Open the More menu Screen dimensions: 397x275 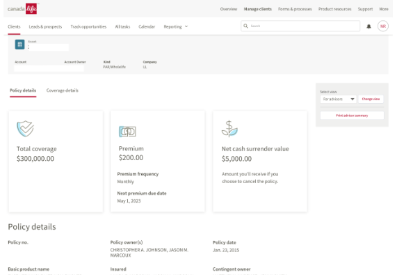pos(384,9)
